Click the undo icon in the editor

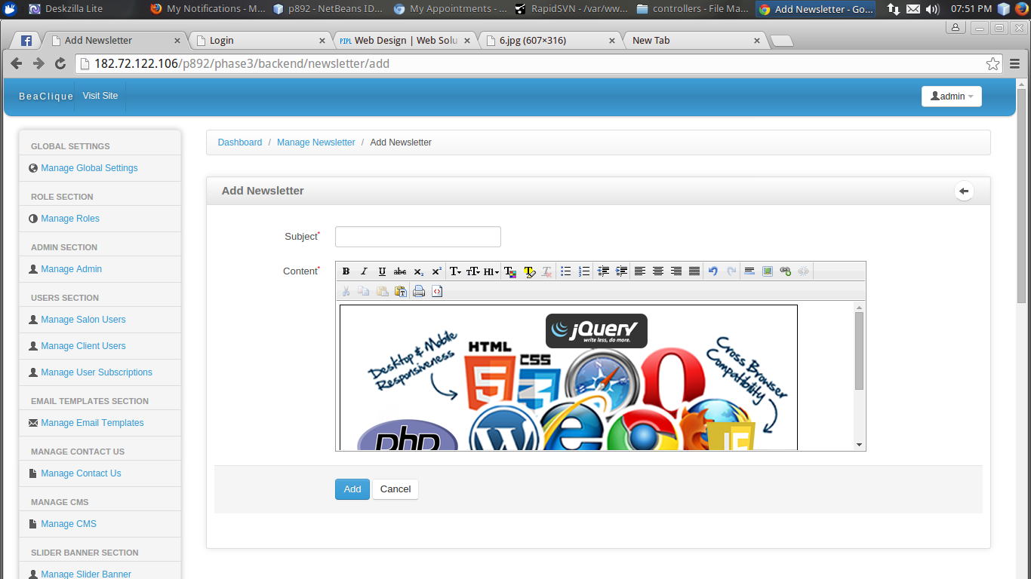[x=713, y=271]
